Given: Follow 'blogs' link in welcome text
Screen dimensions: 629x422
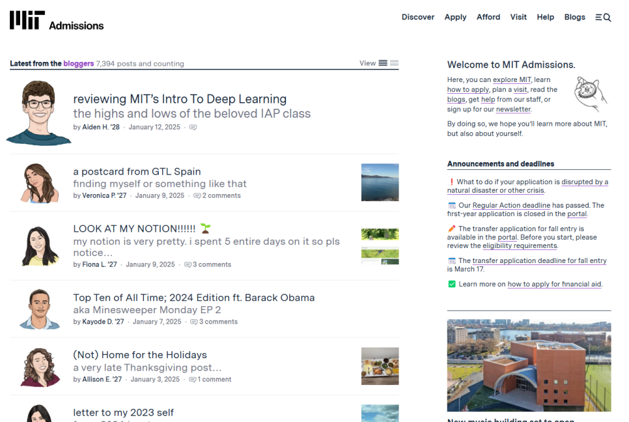Looking at the screenshot, I should (456, 99).
